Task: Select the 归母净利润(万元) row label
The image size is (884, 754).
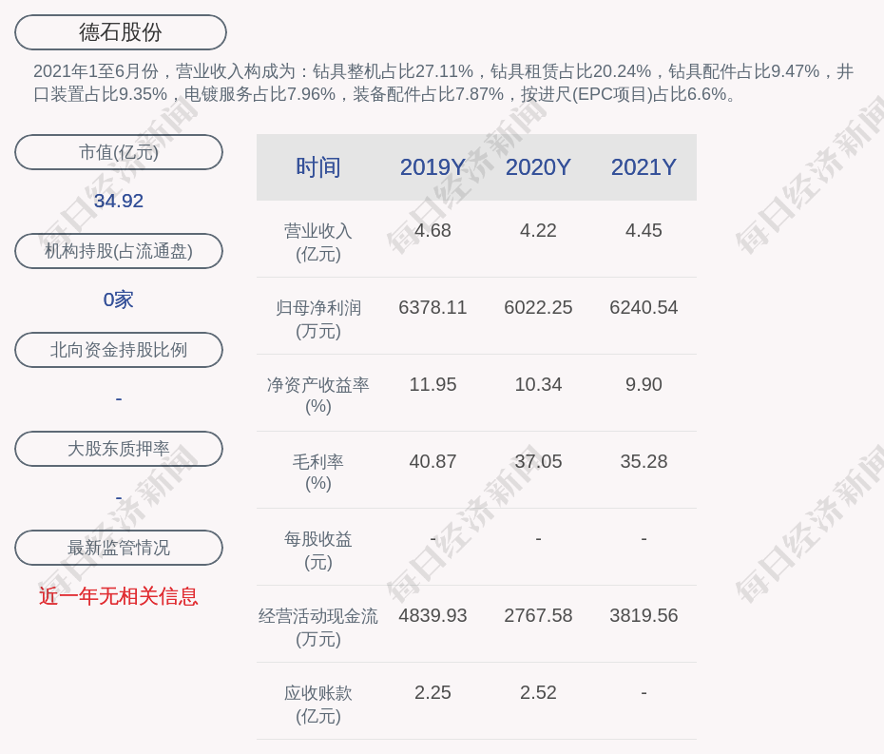Action: click(x=318, y=319)
